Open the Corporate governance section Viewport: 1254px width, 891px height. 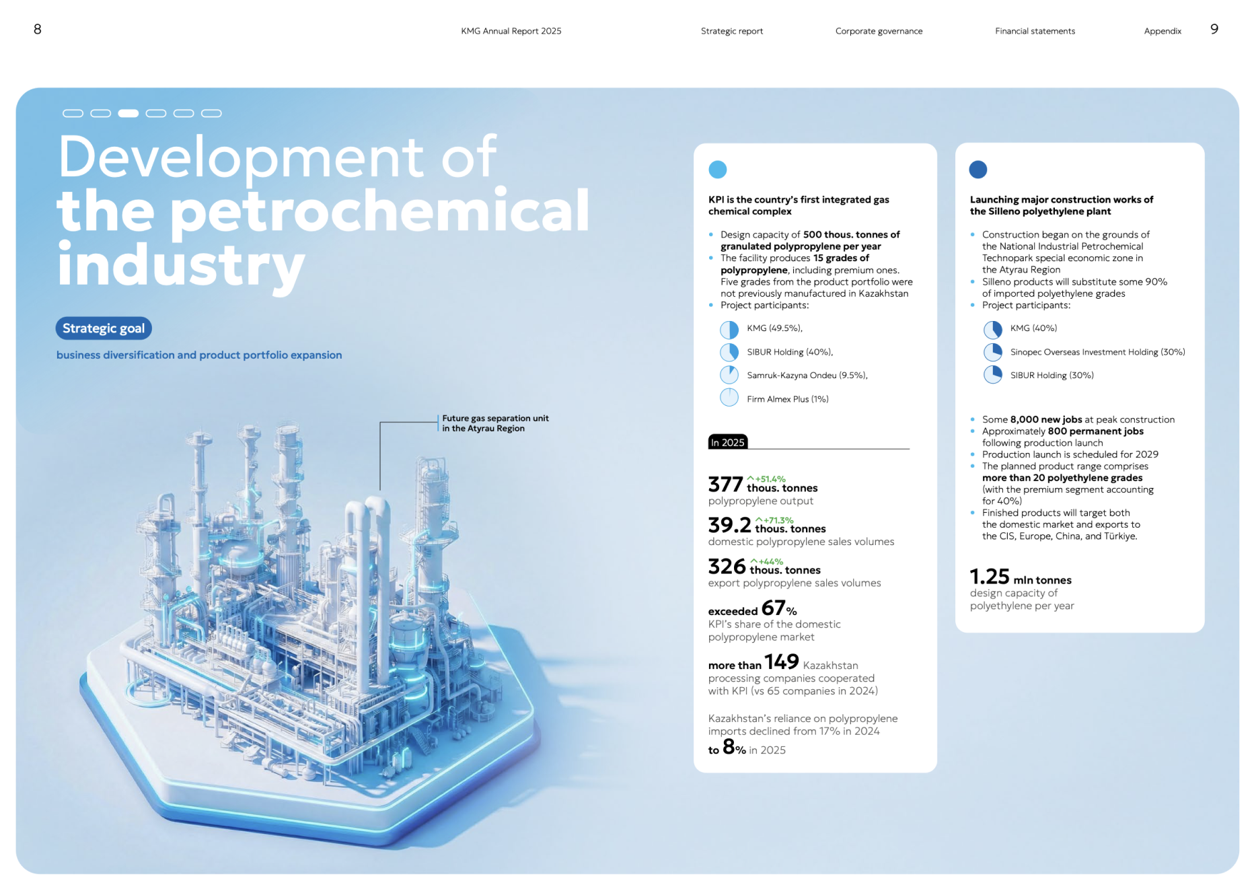click(879, 31)
